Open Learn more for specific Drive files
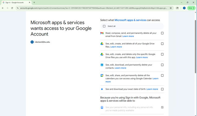The width and height of the screenshot is (197, 116). pyautogui.click(x=142, y=58)
